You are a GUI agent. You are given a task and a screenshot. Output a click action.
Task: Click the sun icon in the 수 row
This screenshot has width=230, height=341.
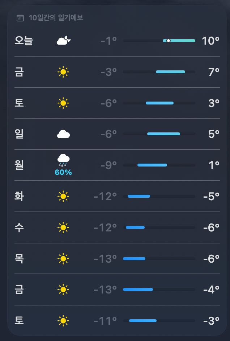(x=63, y=228)
